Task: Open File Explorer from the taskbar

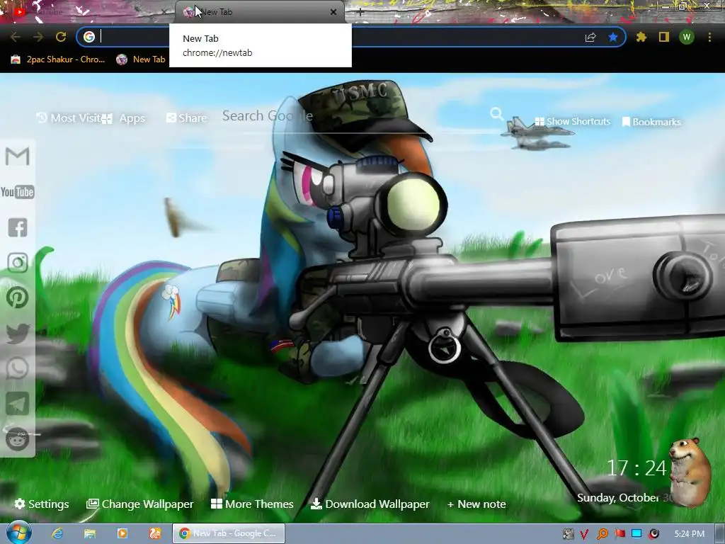Action: (90, 533)
